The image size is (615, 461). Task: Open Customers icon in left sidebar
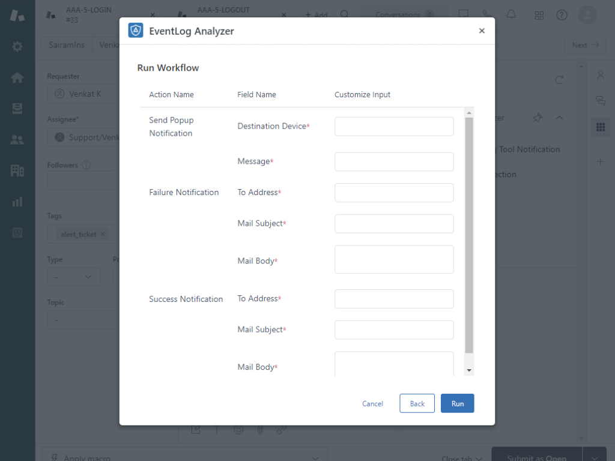pyautogui.click(x=17, y=140)
